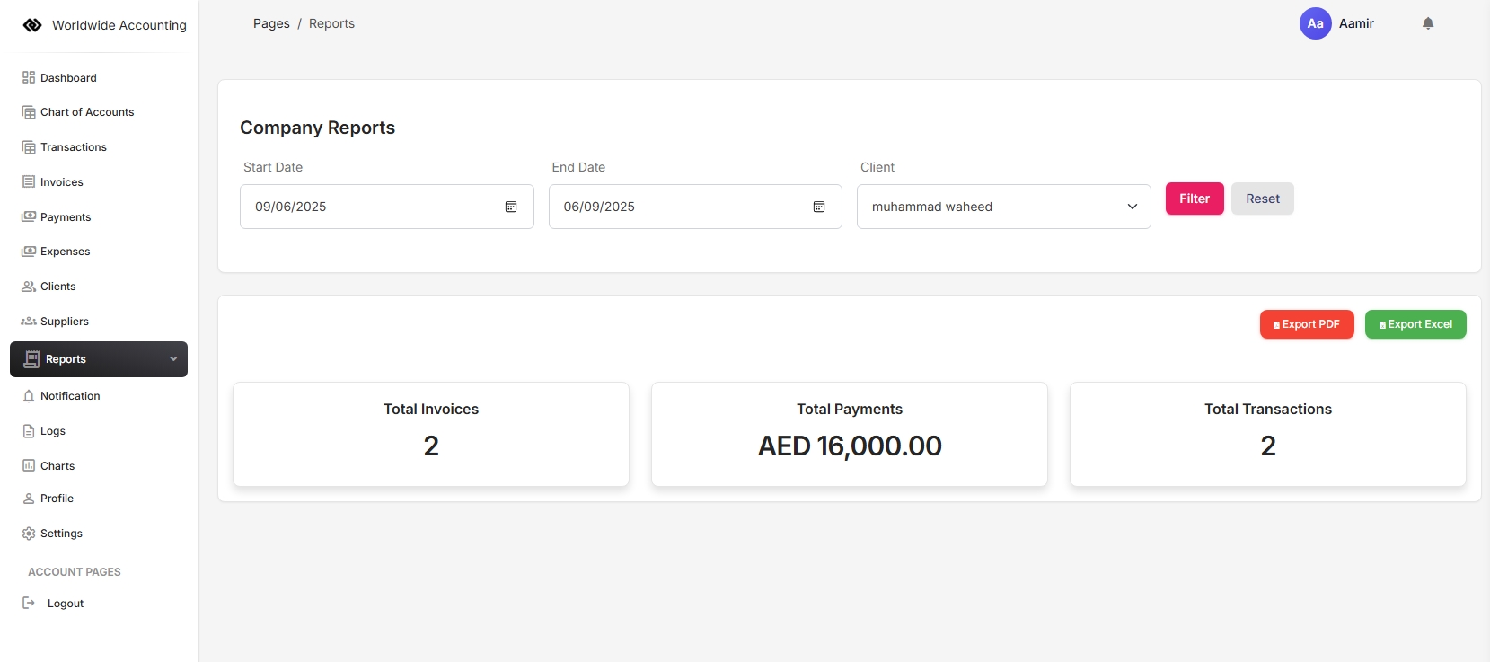Collapse the Reports menu chevron
Screen dimensions: 1490x662
(173, 359)
